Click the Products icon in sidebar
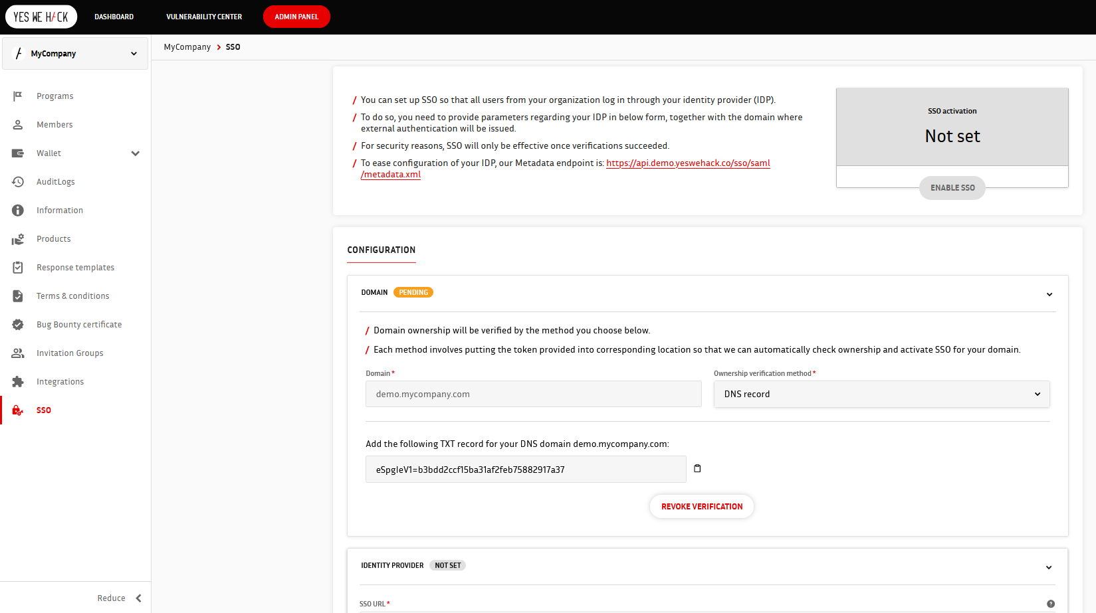Viewport: 1096px width, 613px height. pyautogui.click(x=18, y=239)
